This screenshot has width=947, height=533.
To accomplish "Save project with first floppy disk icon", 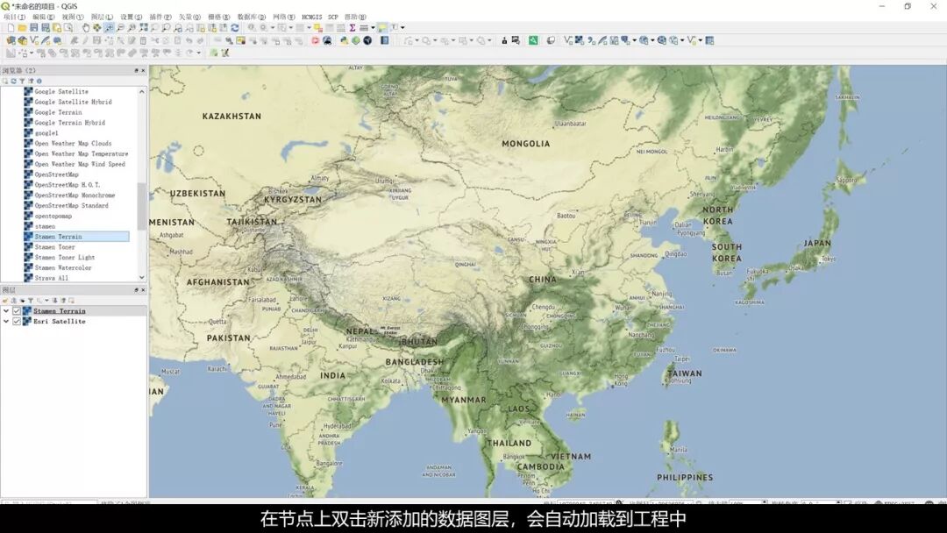I will pos(34,28).
